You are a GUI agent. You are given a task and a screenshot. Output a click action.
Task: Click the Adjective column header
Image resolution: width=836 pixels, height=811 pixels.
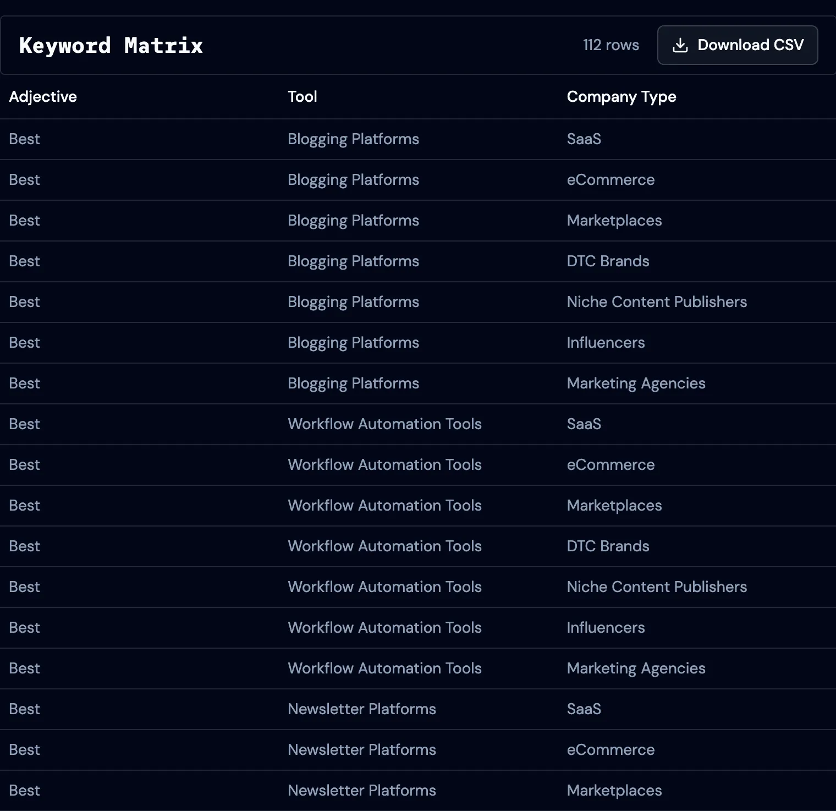pos(43,97)
